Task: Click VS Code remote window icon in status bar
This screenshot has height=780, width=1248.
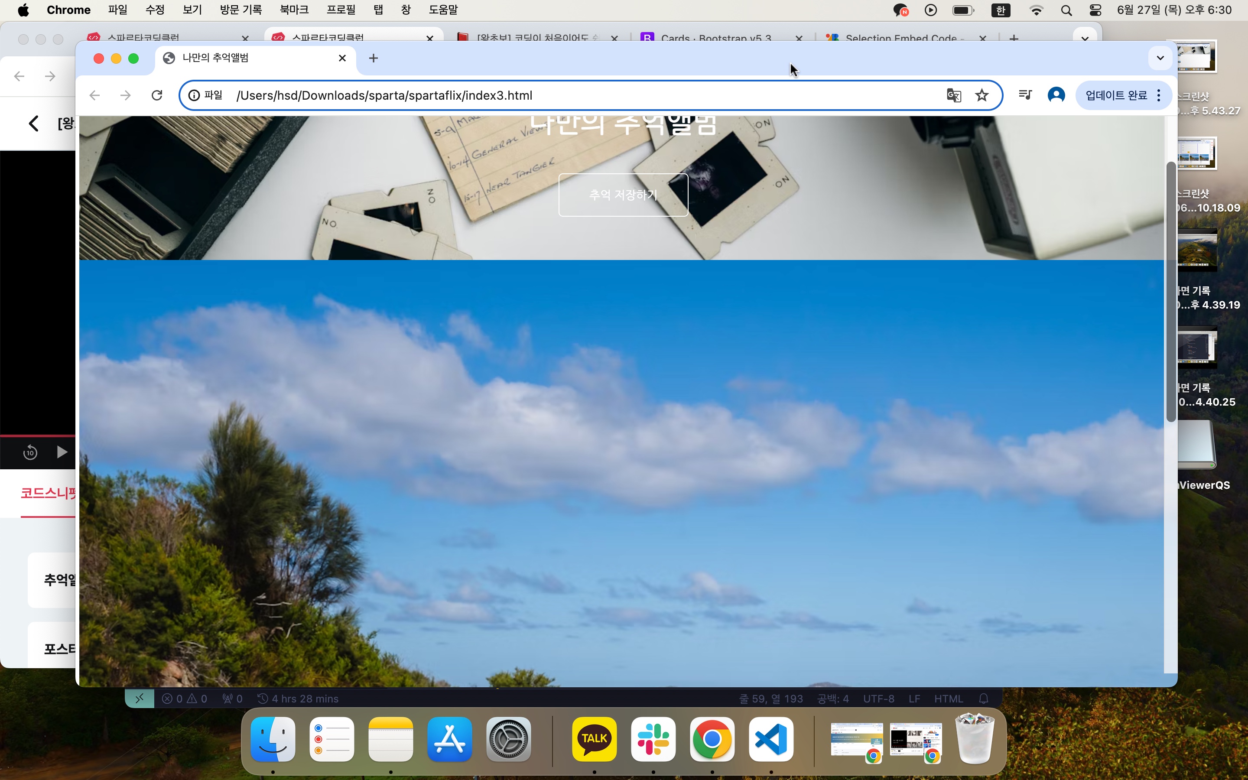Action: point(139,699)
